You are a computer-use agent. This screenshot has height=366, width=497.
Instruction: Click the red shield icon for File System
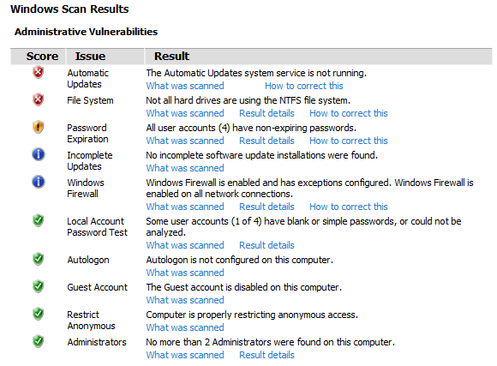[38, 100]
